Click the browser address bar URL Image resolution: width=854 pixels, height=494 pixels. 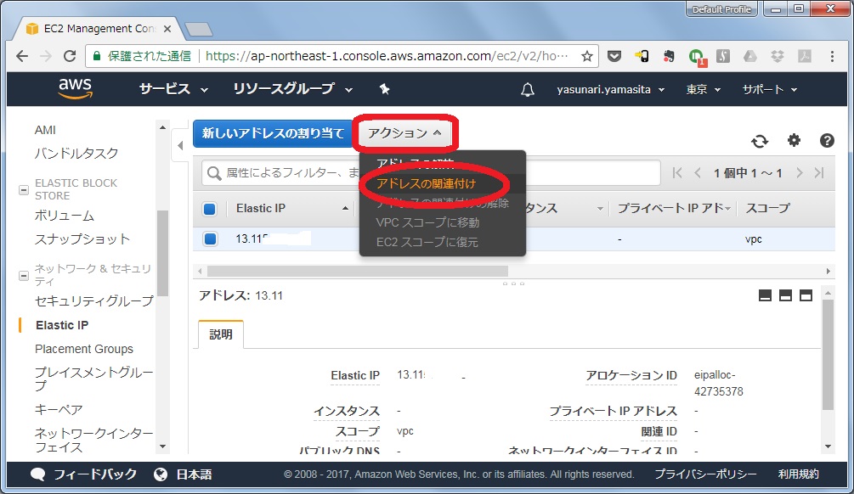pyautogui.click(x=387, y=56)
